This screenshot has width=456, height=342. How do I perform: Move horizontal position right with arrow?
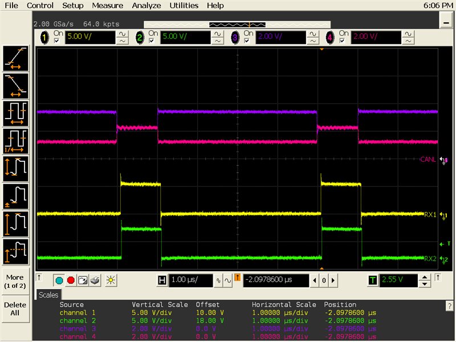[x=333, y=280]
